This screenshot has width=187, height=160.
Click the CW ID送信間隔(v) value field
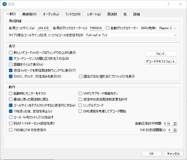click(x=171, y=130)
